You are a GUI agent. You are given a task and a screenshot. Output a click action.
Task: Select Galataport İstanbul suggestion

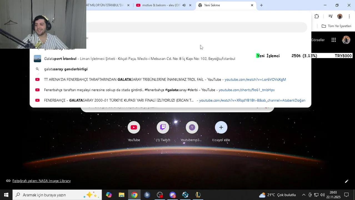[x=170, y=59]
